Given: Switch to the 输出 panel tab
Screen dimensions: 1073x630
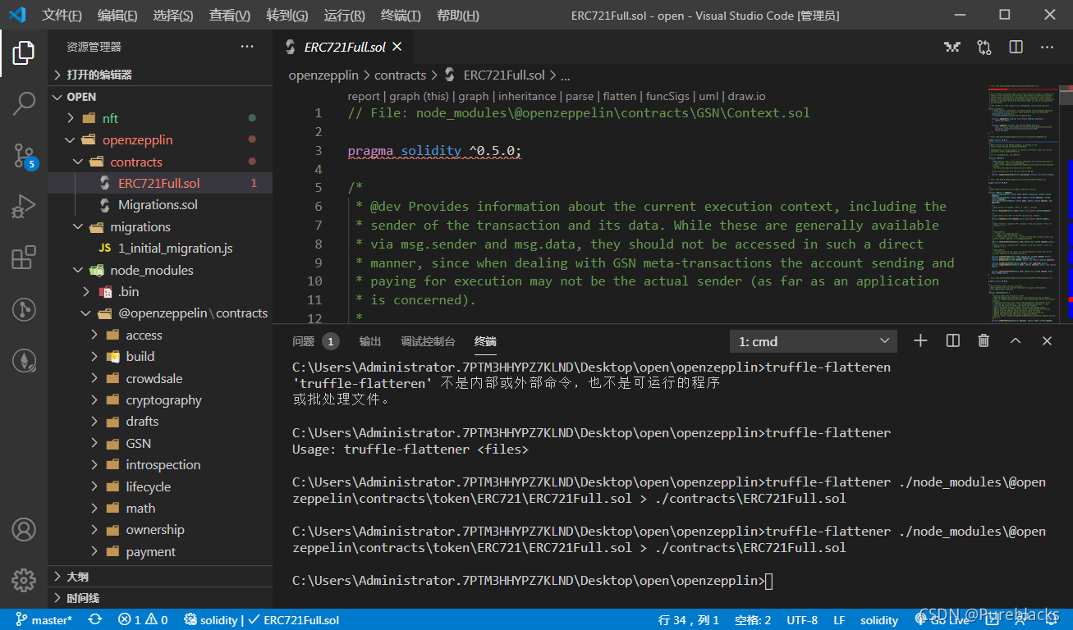Looking at the screenshot, I should click(x=370, y=341).
